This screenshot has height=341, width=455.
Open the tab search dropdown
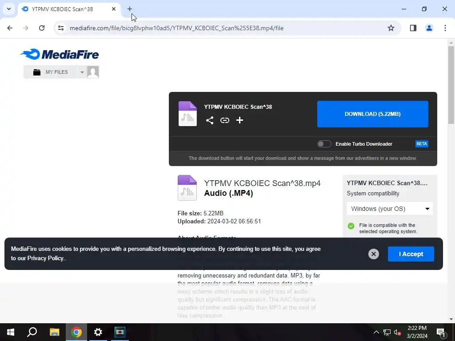pos(9,9)
